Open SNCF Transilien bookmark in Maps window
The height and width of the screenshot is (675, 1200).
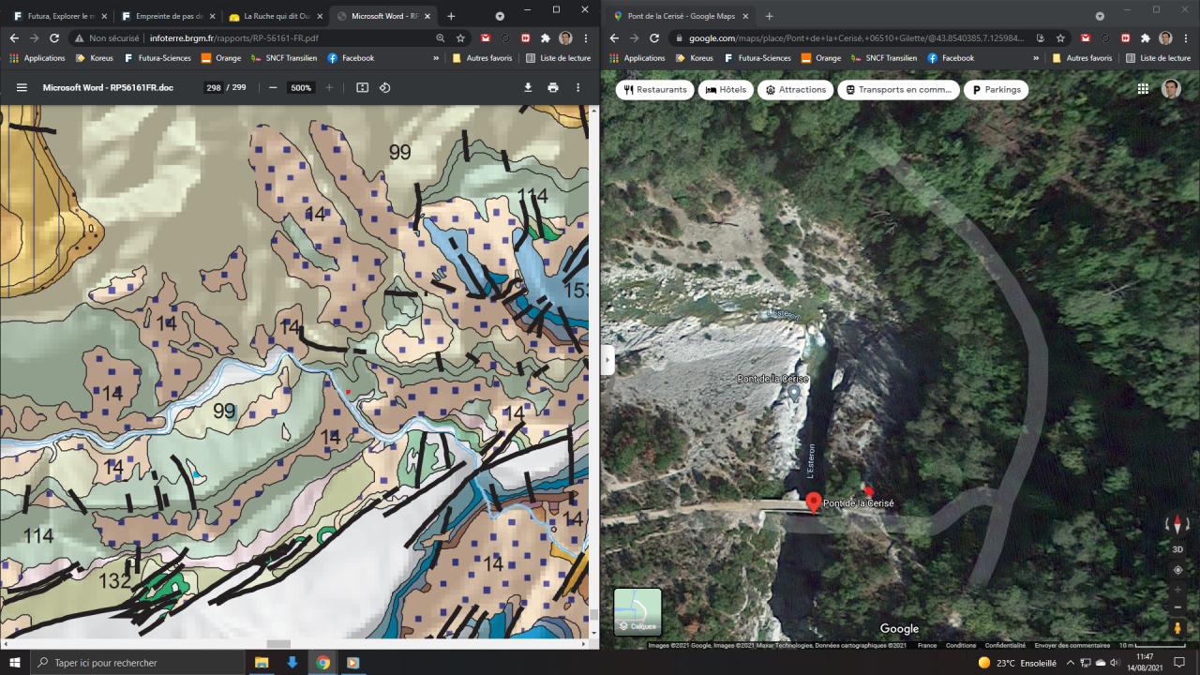tap(883, 58)
